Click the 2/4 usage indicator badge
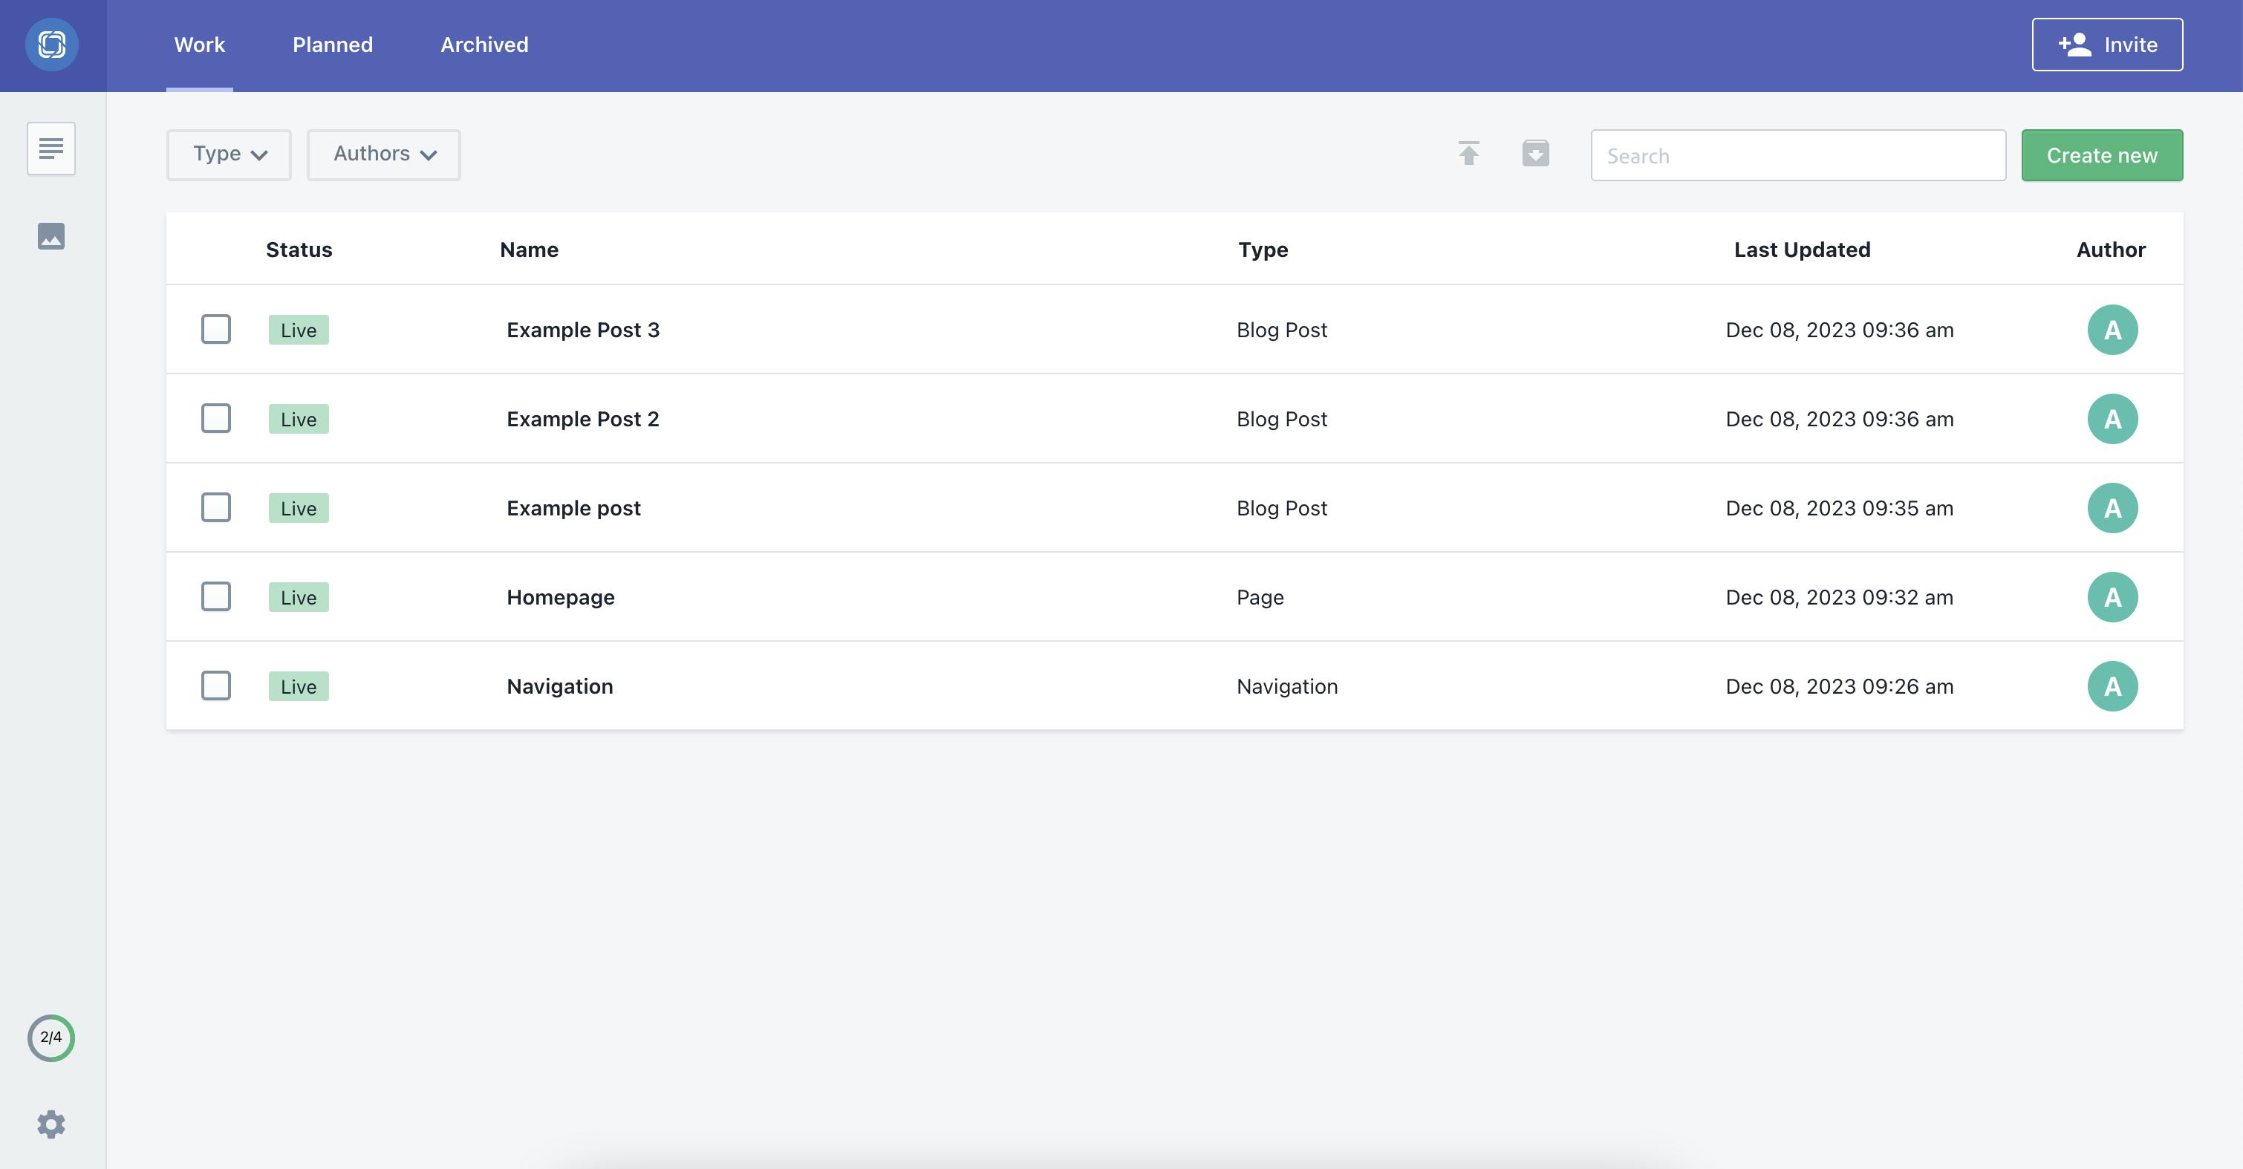This screenshot has width=2243, height=1169. 51,1037
